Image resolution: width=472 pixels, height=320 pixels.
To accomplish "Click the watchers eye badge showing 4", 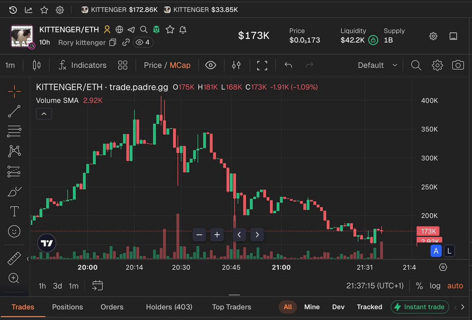I will pos(143,42).
